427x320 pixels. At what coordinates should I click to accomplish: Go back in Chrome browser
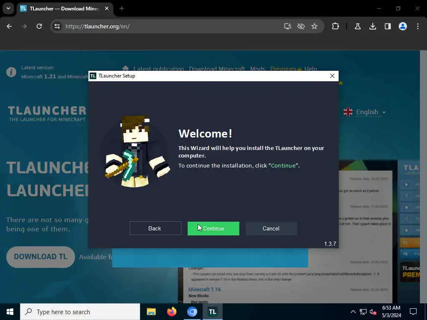(x=9, y=26)
